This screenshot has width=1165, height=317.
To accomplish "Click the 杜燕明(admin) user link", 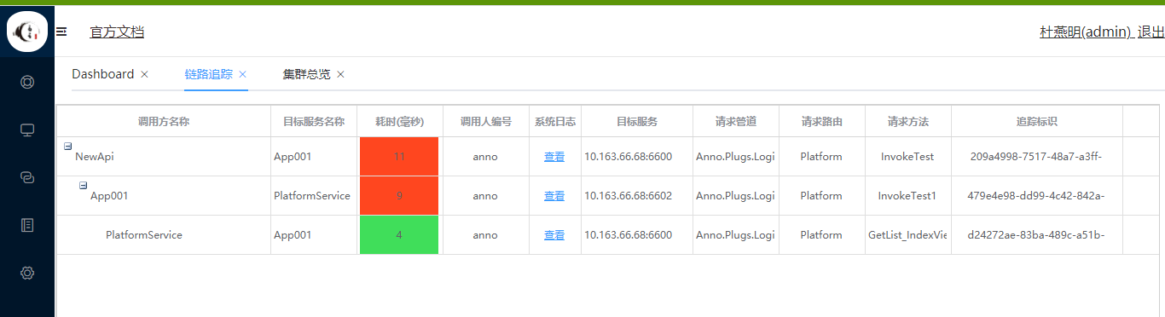I will click(x=1086, y=32).
